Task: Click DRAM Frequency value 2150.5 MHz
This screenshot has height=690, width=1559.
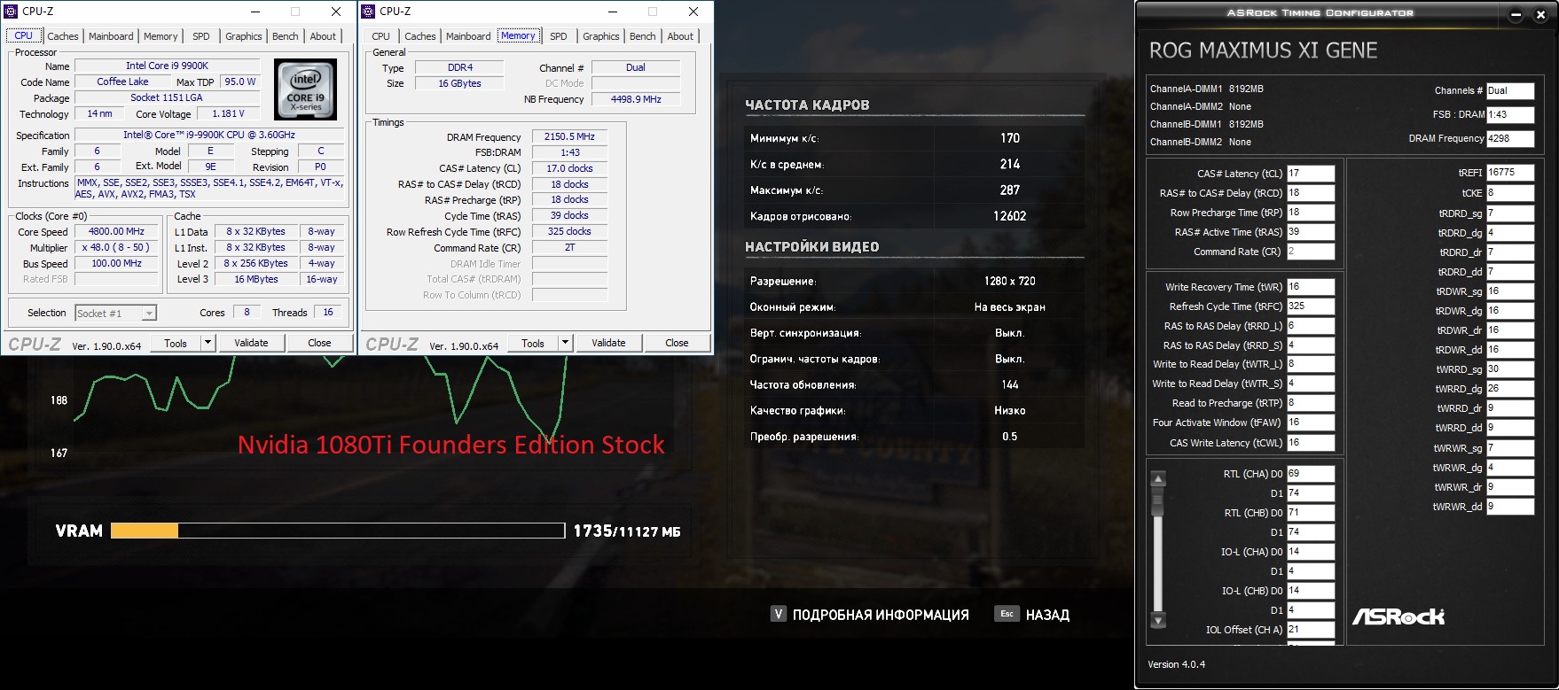Action: [x=569, y=136]
